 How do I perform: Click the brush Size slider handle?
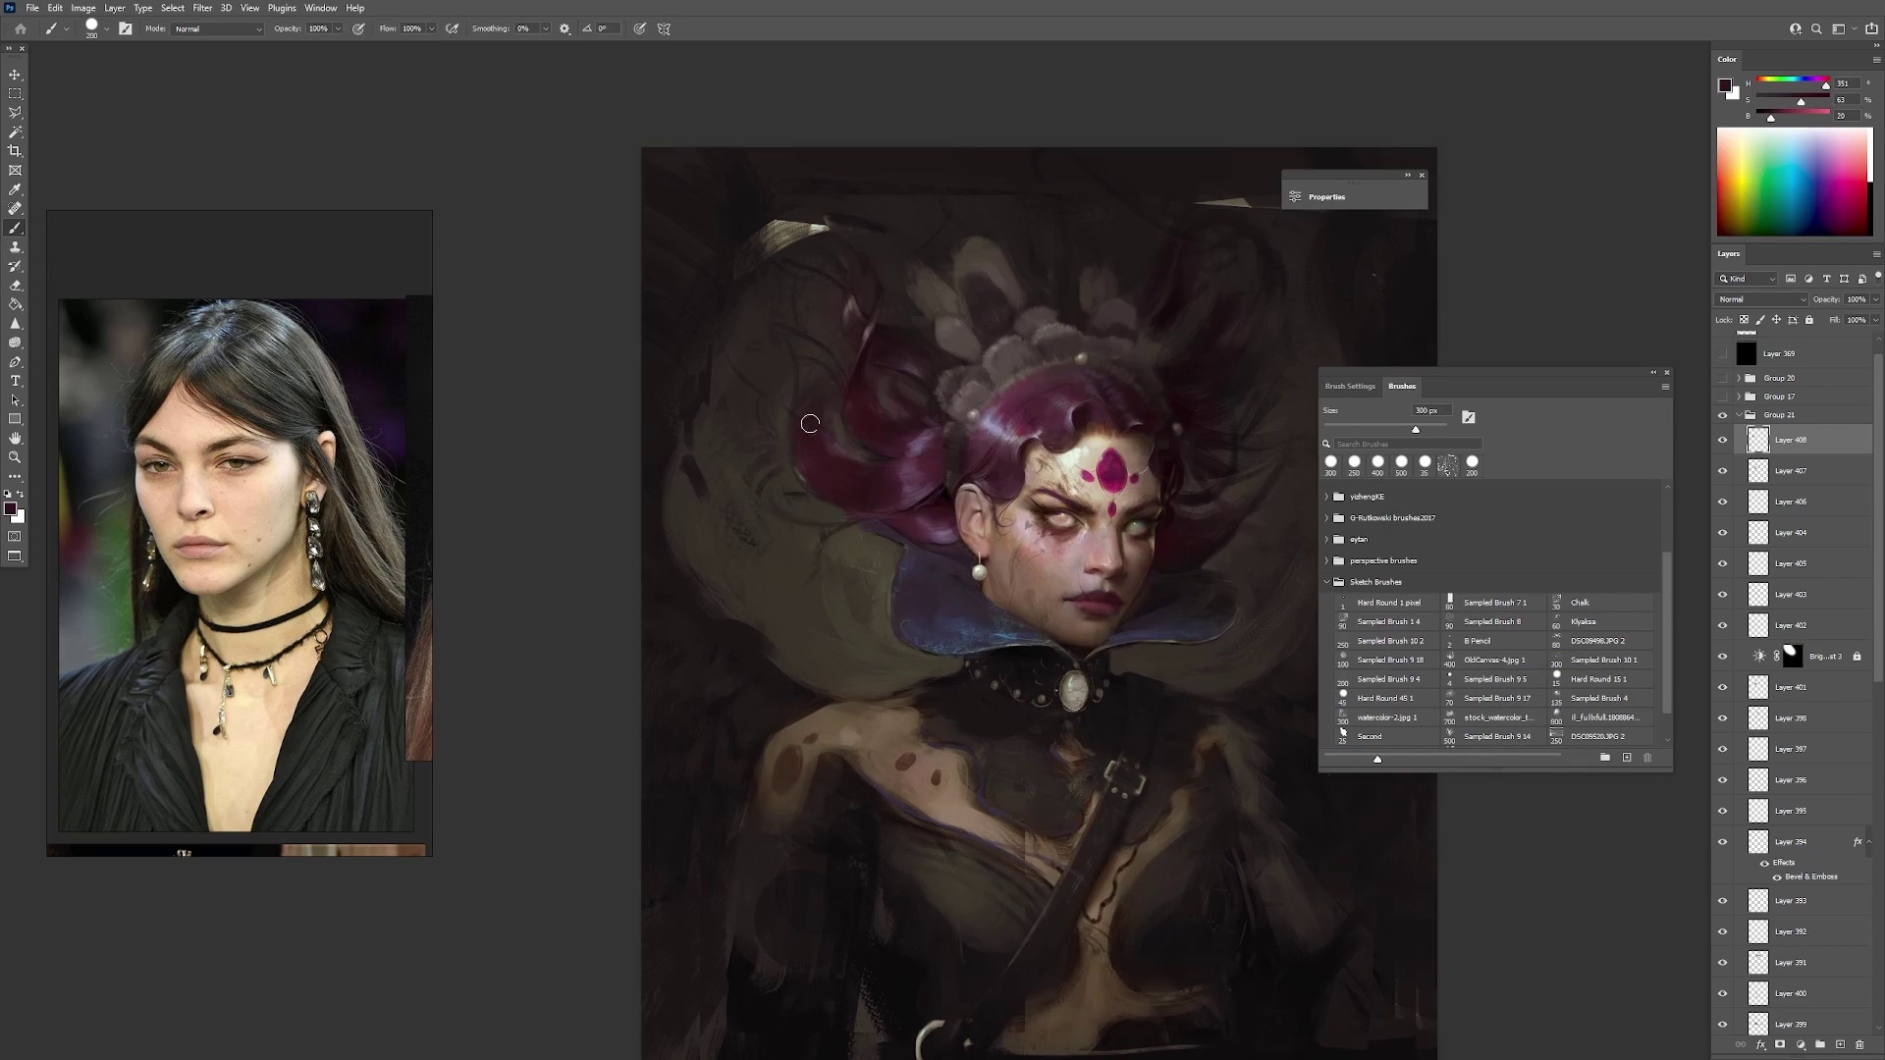[x=1416, y=430]
